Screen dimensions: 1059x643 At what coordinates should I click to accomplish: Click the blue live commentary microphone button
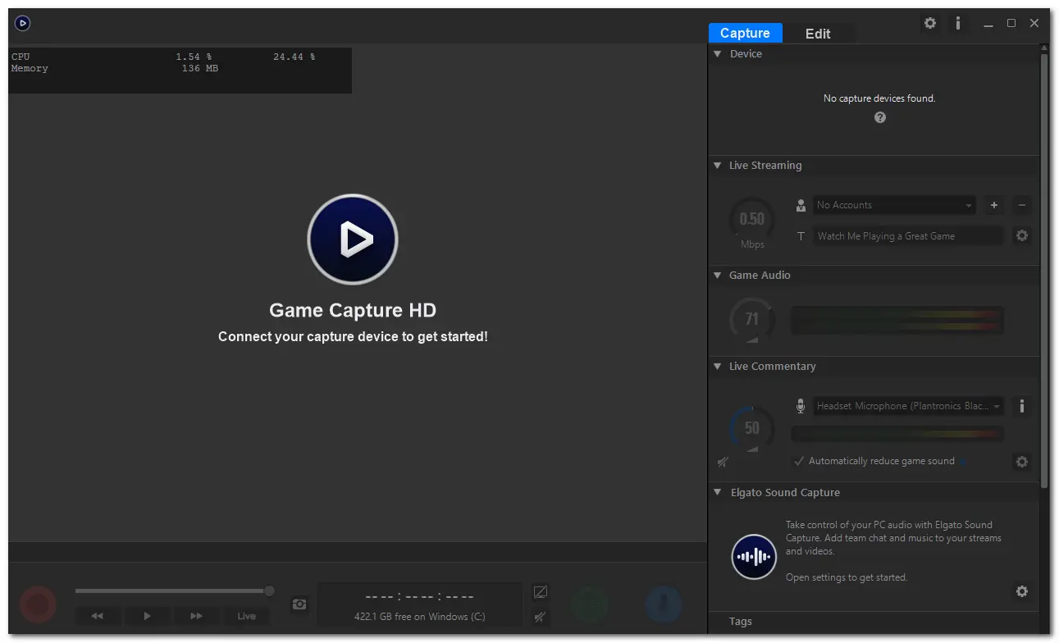click(663, 605)
